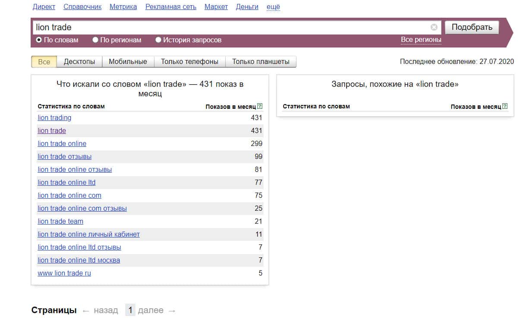This screenshot has height=320, width=523.
Task: Open 'lion trade отзывы' query link
Action: click(x=64, y=156)
